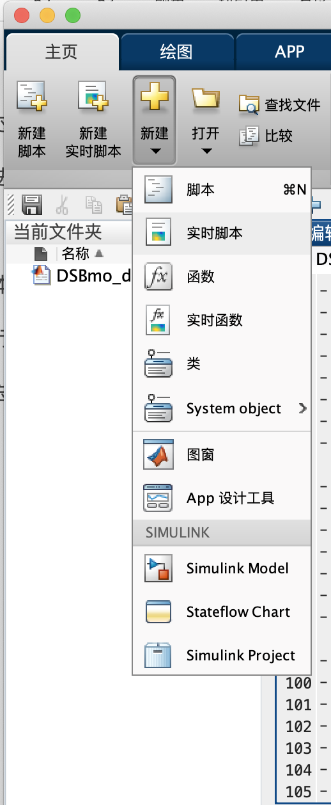
Task: Select 函数 menu entry
Action: 222,277
